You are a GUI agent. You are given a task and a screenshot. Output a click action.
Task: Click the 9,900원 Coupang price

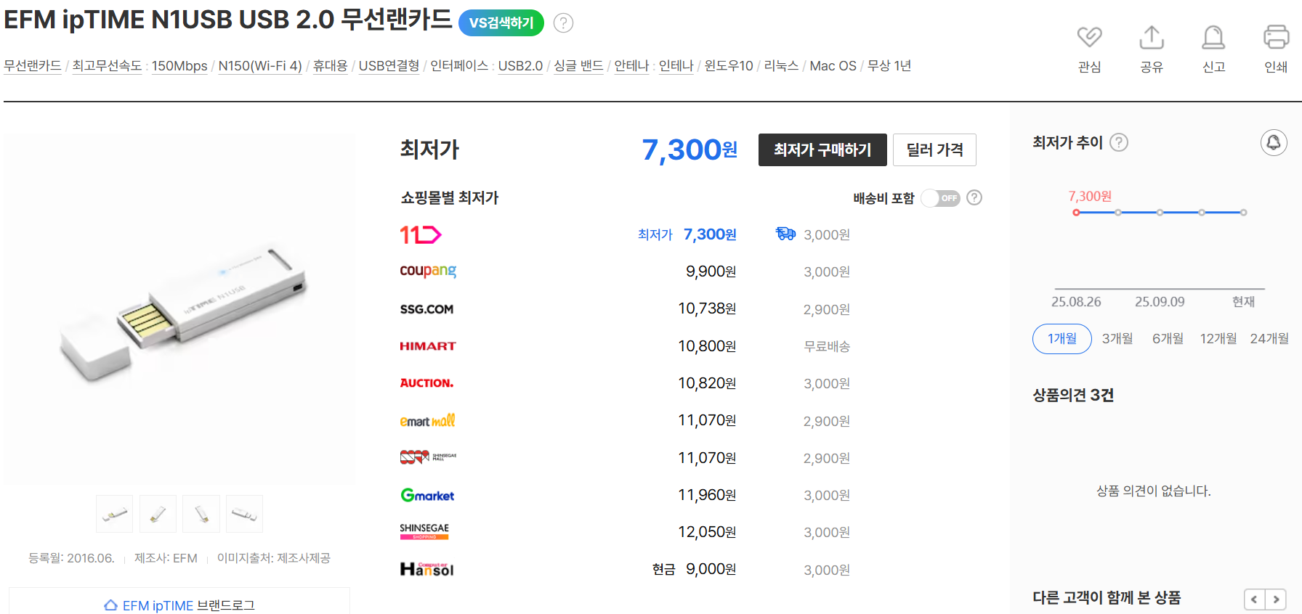[711, 271]
